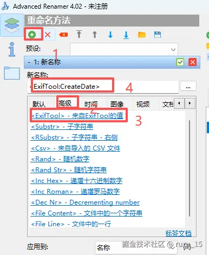Toggle the green checkmark on the 新名称 method
The width and height of the screenshot is (209, 255).
click(x=180, y=62)
